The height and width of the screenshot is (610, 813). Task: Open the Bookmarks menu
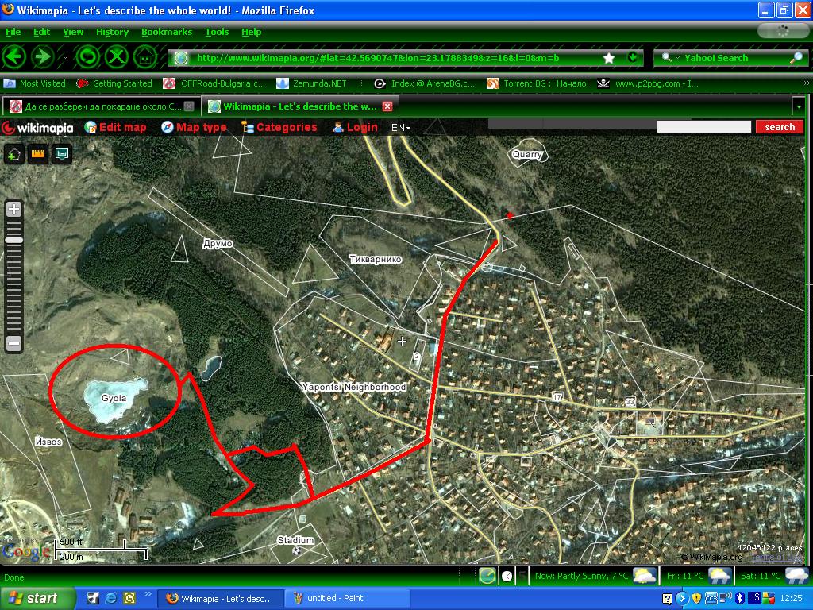(x=167, y=32)
